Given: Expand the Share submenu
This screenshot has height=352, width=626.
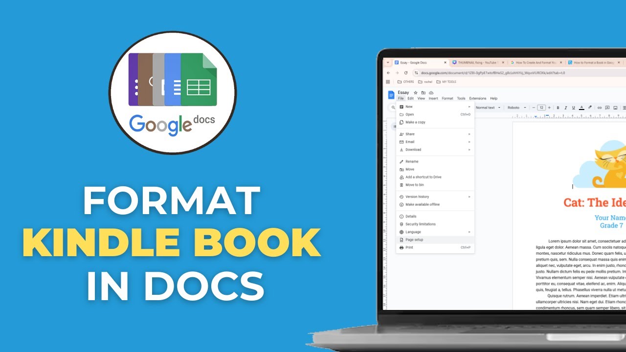Looking at the screenshot, I should point(435,134).
